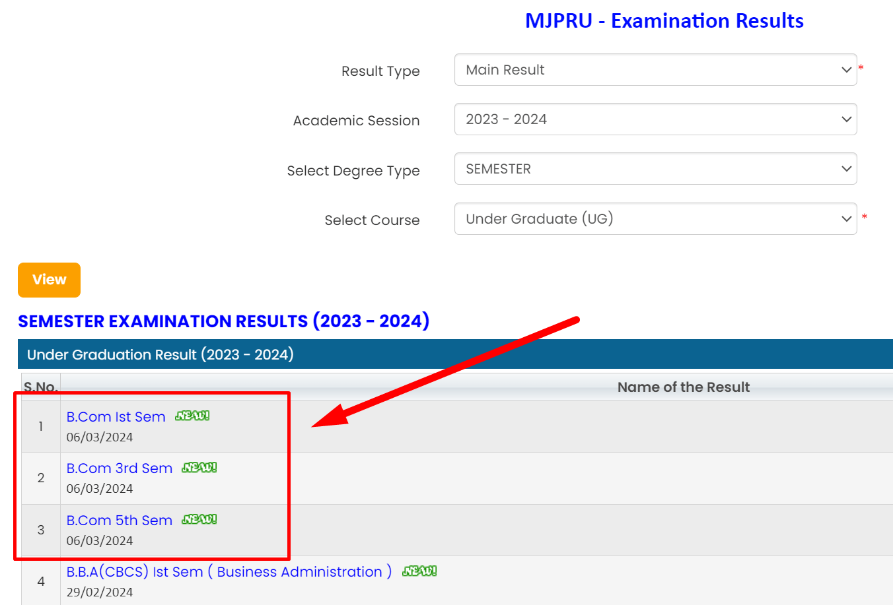Click the Result Type label
Screen dimensions: 893x605
[380, 71]
